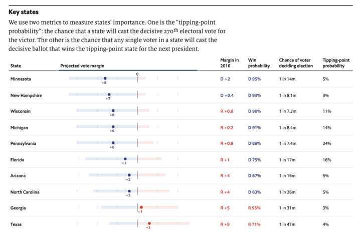
Task: Select Florida's blue projected margin dot
Action: [125, 159]
